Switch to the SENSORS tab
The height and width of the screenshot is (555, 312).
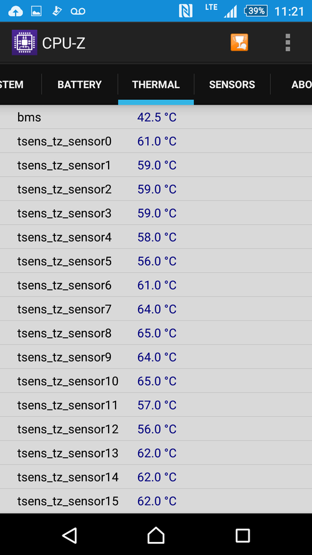[232, 85]
